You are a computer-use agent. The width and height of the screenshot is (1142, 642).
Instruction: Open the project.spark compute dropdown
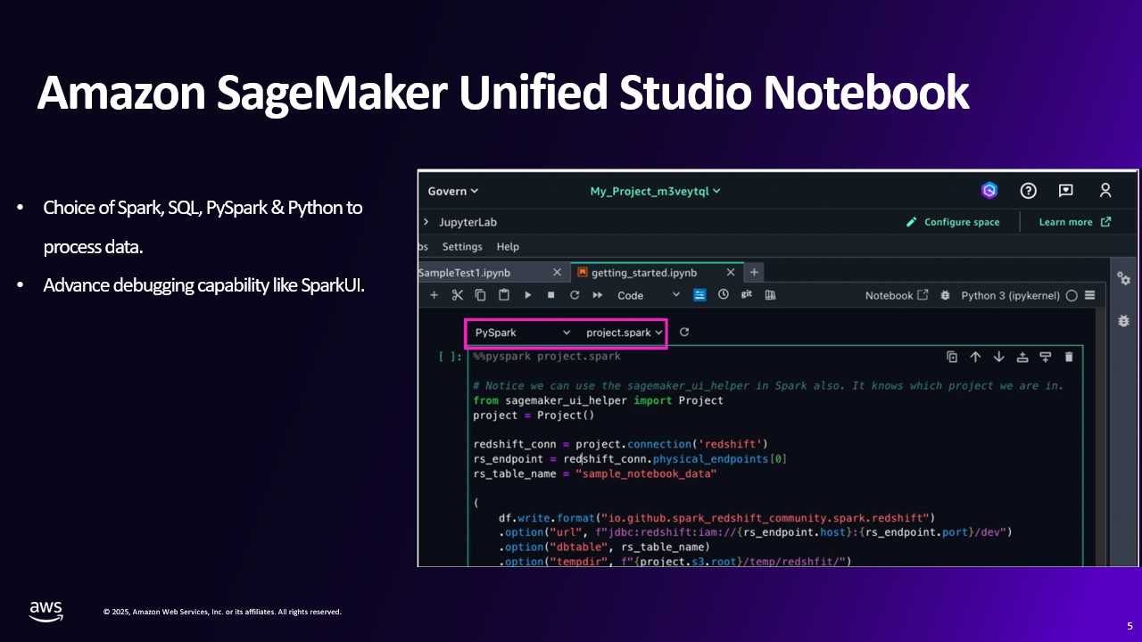pos(625,333)
